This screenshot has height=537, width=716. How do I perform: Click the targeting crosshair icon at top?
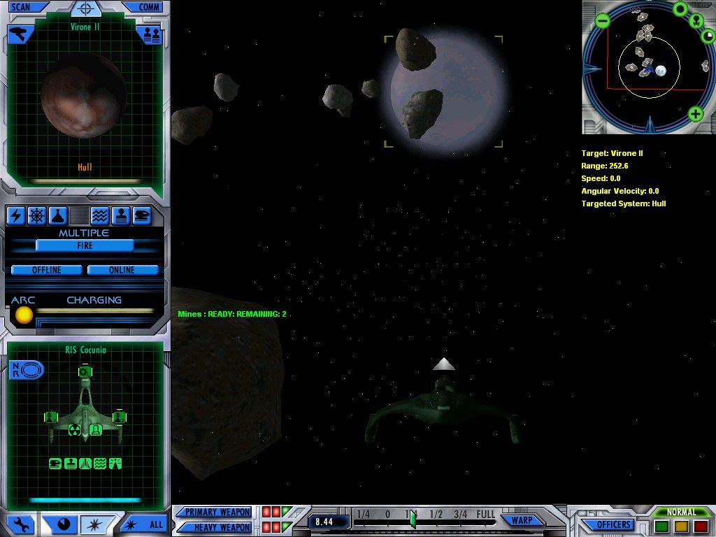(84, 9)
